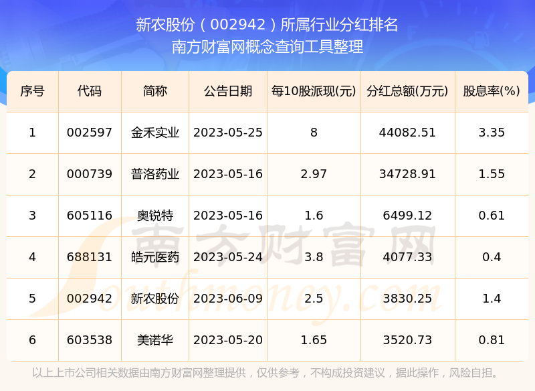Select the 公告日期 column header

coord(228,91)
